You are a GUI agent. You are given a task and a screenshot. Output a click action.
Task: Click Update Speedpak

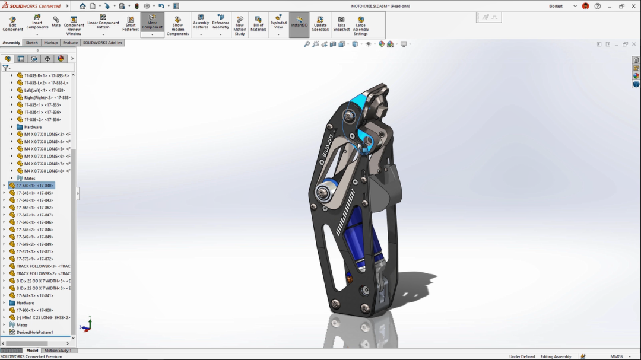coord(320,24)
